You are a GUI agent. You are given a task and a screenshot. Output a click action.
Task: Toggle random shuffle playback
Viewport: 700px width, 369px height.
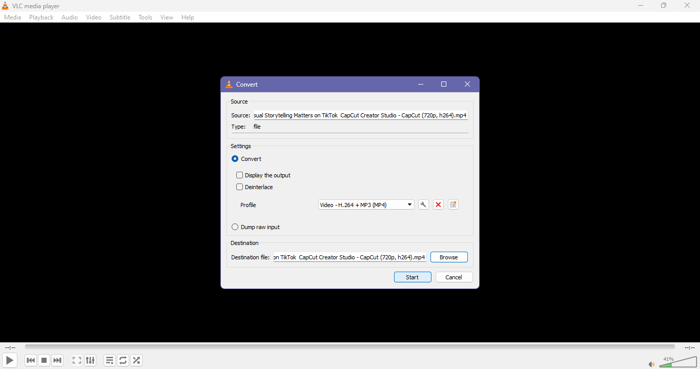point(136,360)
